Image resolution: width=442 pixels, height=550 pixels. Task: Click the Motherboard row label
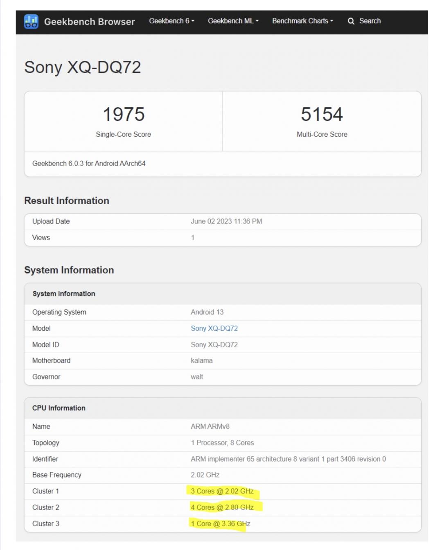[51, 361]
